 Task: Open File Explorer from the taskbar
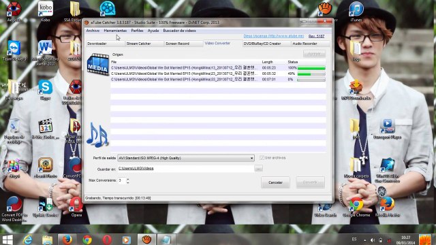pyautogui.click(x=47, y=240)
